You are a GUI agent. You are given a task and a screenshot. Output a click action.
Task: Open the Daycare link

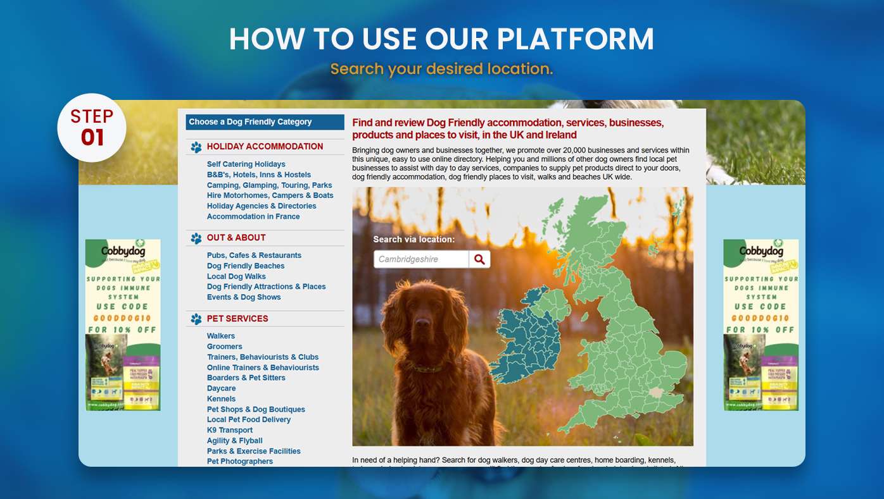(221, 388)
